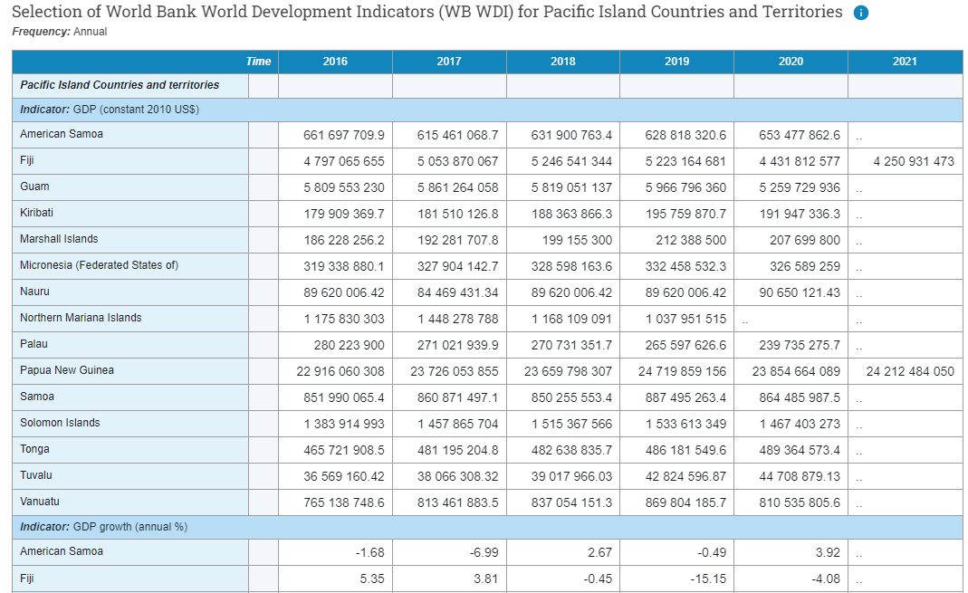Select the 2017 column header
Image resolution: width=968 pixels, height=593 pixels.
[449, 61]
